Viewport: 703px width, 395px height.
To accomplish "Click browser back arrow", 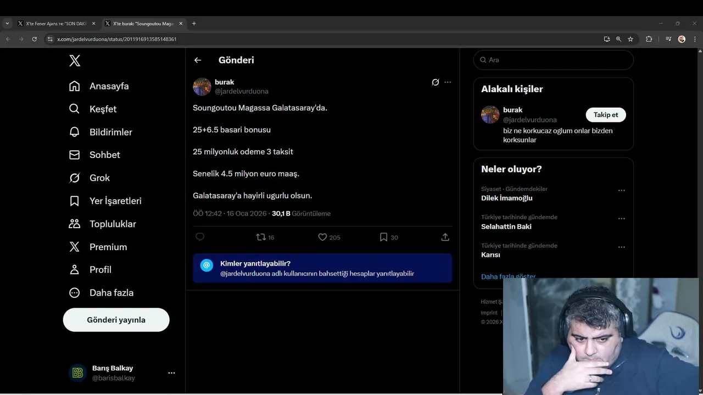I will (8, 39).
